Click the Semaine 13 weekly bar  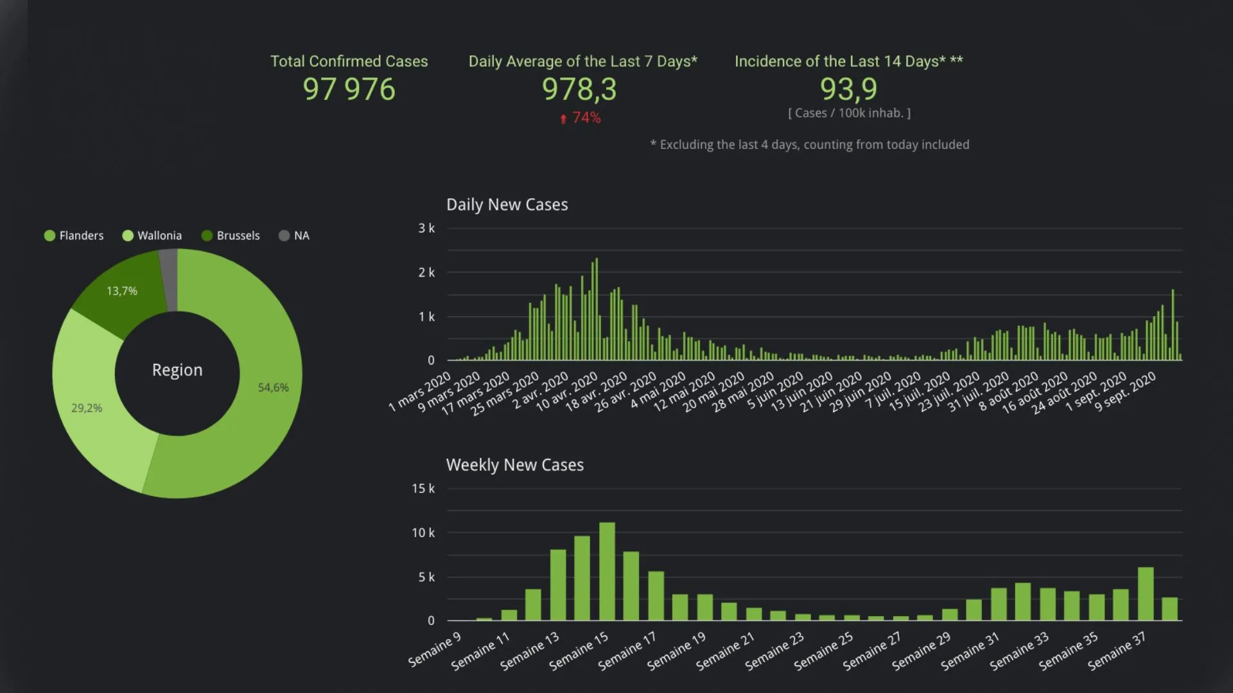(558, 585)
